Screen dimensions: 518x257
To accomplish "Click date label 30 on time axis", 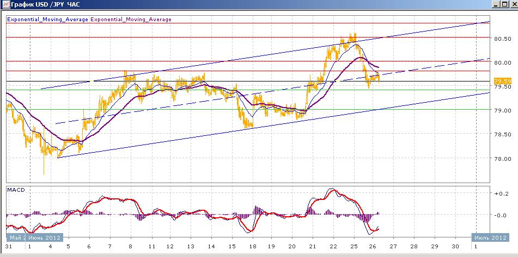I will coord(455,247).
